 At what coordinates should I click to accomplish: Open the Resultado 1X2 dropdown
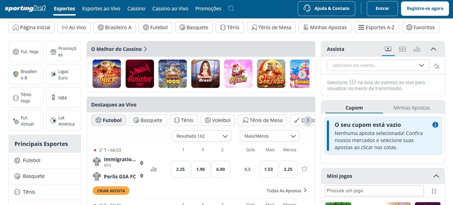click(202, 136)
